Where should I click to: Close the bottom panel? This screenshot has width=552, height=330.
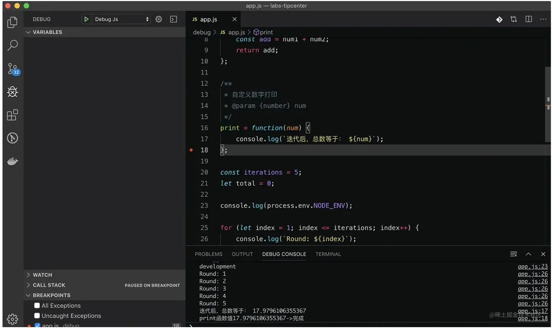tap(543, 254)
